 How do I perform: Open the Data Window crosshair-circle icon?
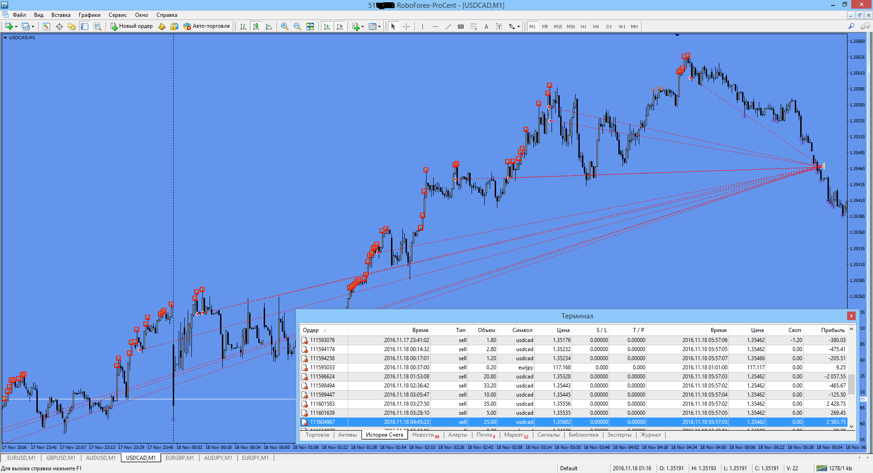click(x=59, y=26)
